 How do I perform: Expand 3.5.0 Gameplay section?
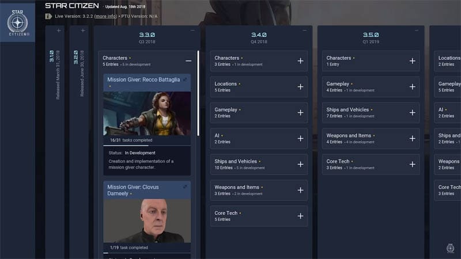click(412, 87)
